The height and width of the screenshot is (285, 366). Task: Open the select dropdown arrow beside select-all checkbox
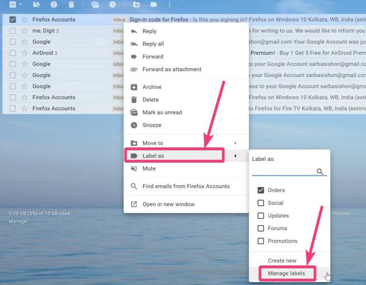tap(20, 4)
